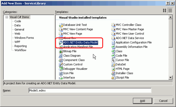
Task: Select the 'ADO.NET Data Service' template label
Action: pyautogui.click(x=130, y=38)
